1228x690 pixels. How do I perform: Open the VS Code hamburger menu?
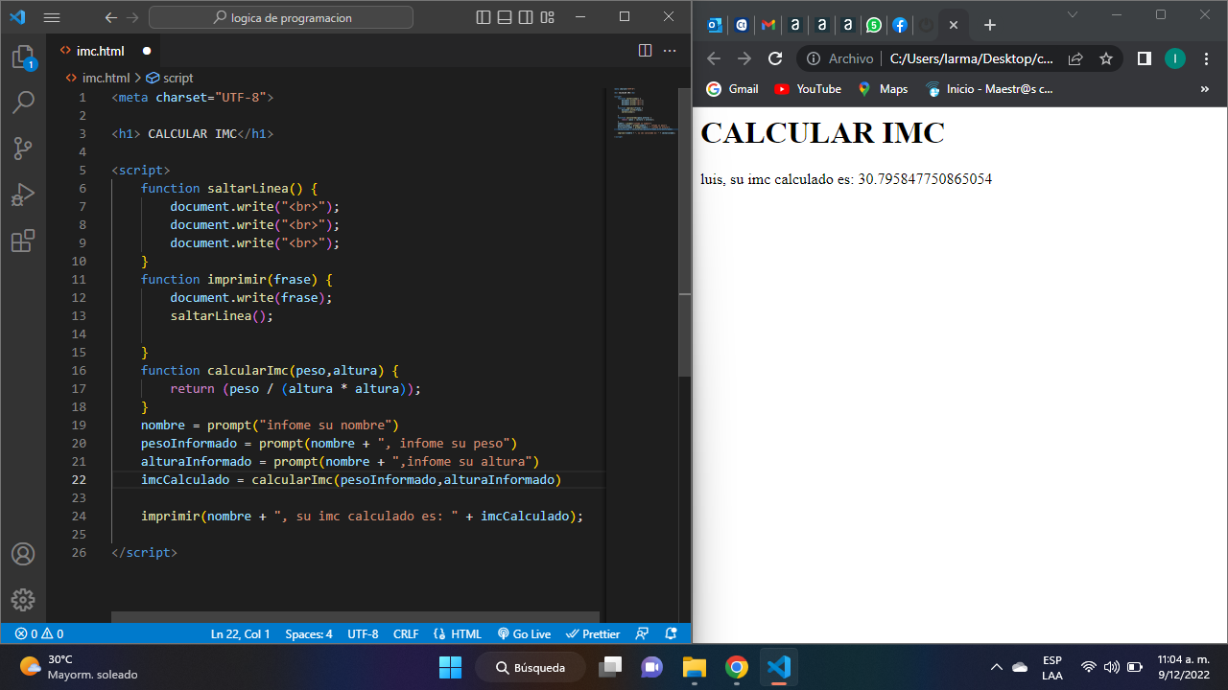(52, 17)
